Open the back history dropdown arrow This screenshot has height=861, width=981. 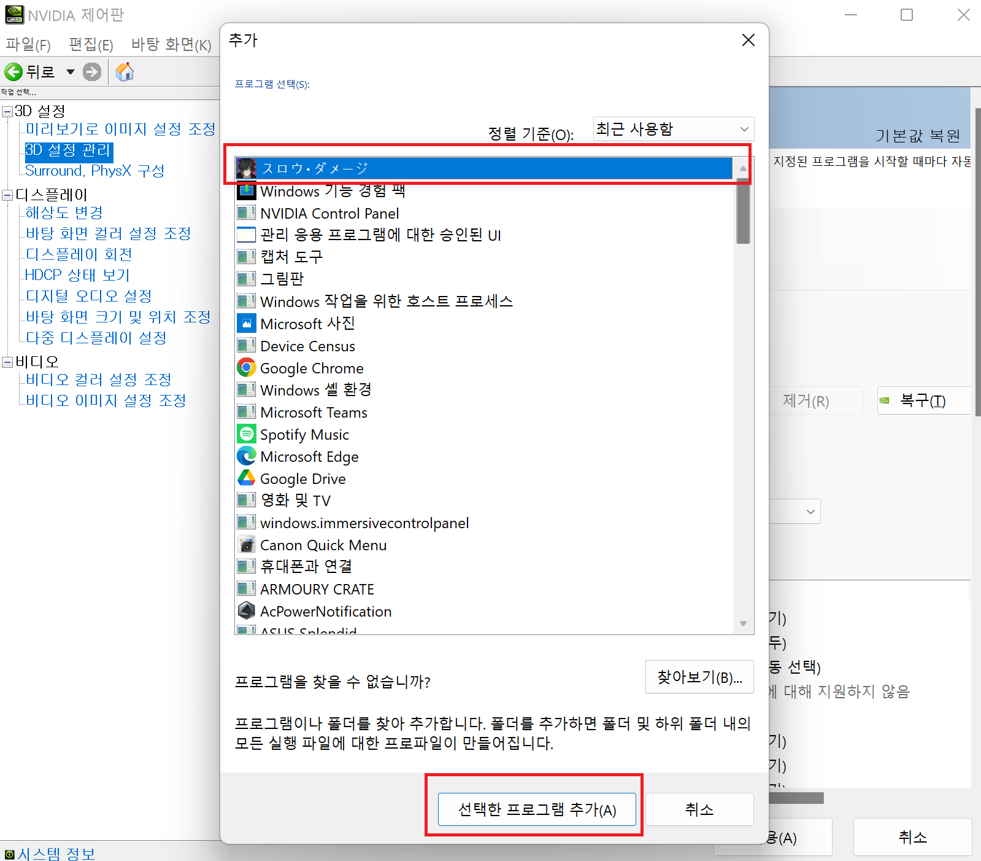71,72
